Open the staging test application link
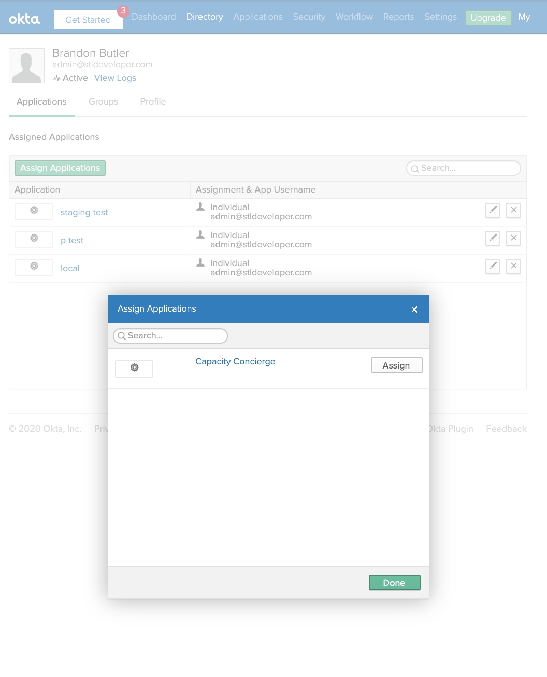The height and width of the screenshot is (677, 547). coord(84,212)
